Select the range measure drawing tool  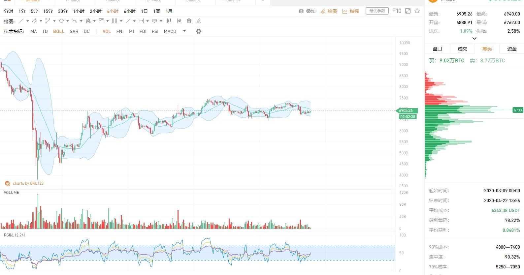(x=141, y=21)
